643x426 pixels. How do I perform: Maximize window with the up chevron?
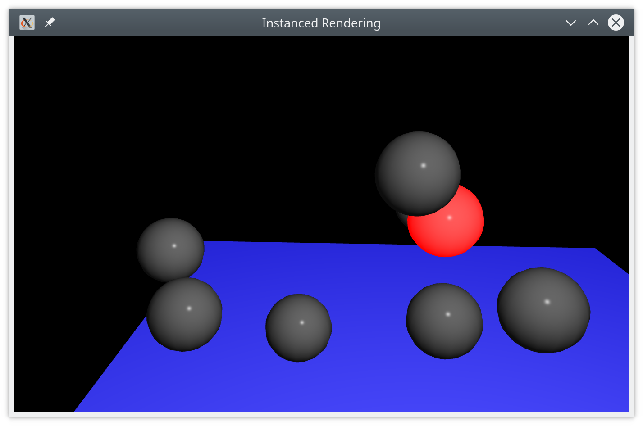(x=593, y=22)
